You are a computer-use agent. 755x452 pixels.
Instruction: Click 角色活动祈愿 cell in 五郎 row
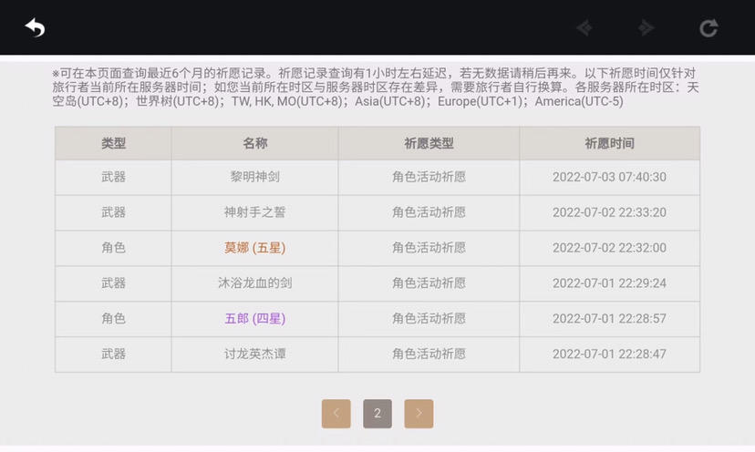429,318
